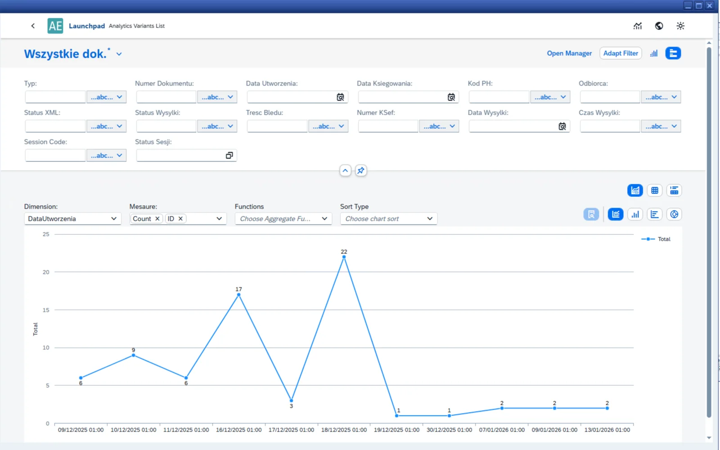Viewport: 720px width, 450px height.
Task: Open the Odbiorca operator dropdown
Action: pos(661,97)
